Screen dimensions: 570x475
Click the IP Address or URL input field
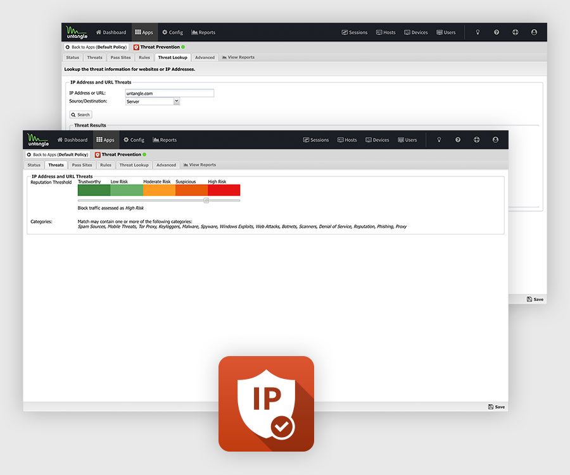(169, 94)
